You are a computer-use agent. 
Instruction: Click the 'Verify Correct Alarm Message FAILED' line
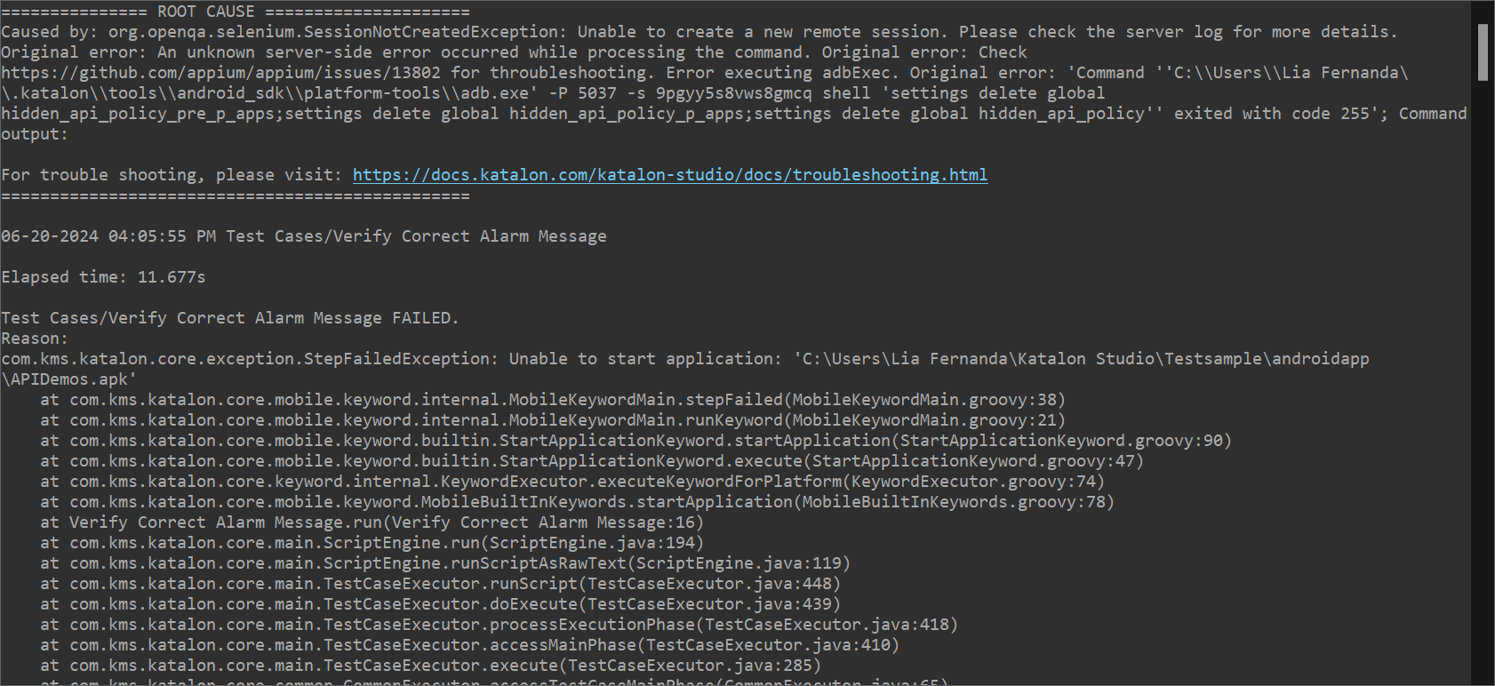[x=229, y=318]
